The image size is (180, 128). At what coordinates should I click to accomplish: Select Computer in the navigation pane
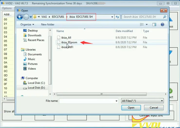30,78
